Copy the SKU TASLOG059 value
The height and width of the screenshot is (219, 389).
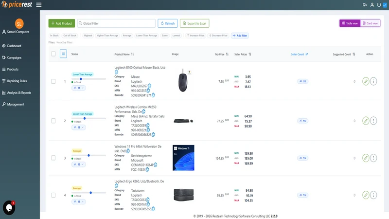[x=148, y=125]
